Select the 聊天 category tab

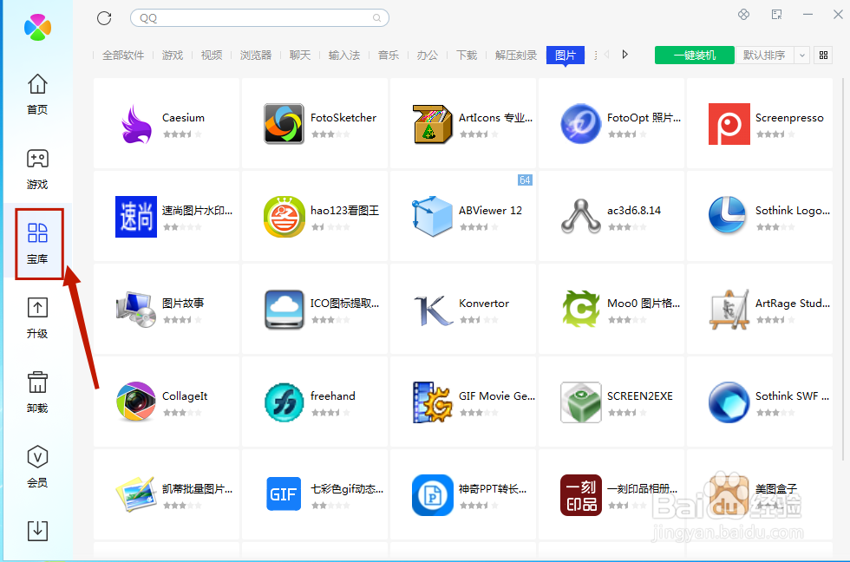click(300, 56)
